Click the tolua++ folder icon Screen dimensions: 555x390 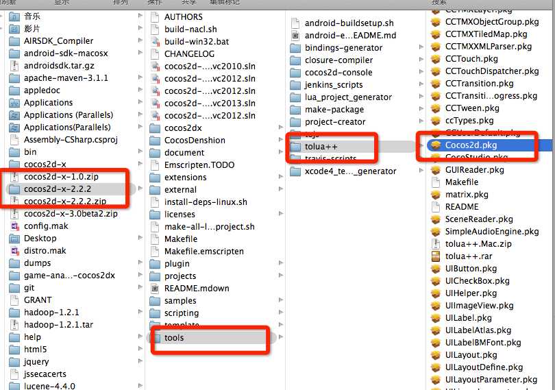(x=295, y=146)
